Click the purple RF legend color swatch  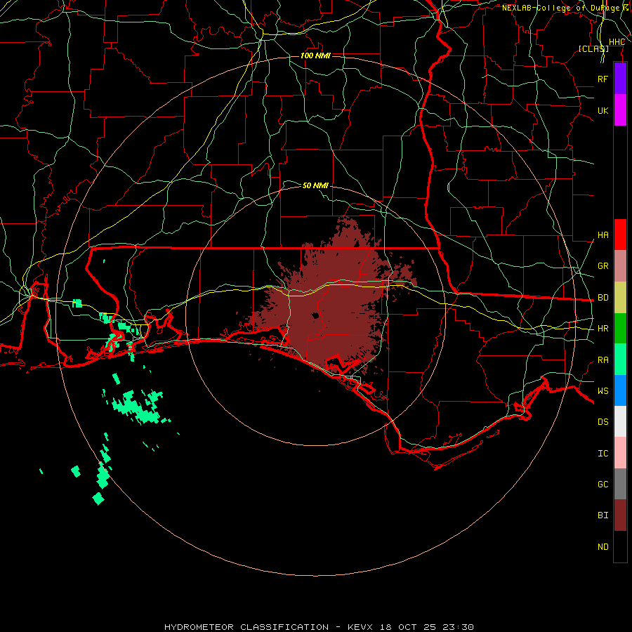620,79
